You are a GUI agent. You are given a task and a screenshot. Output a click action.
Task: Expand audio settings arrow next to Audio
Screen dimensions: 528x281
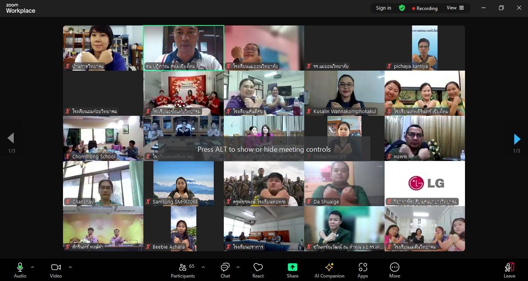point(32,267)
